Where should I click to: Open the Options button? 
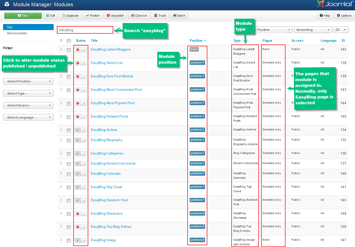click(x=344, y=16)
